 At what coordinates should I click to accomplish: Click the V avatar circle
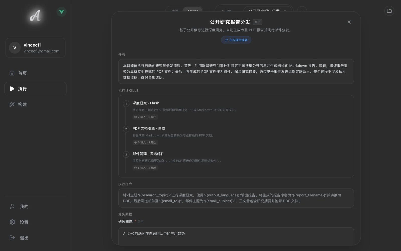[x=15, y=48]
